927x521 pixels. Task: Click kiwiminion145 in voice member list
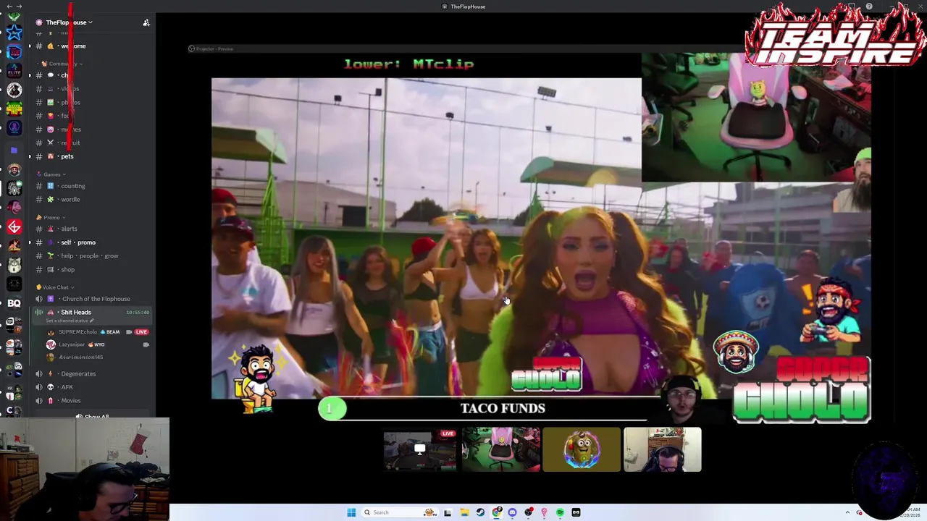tap(81, 357)
